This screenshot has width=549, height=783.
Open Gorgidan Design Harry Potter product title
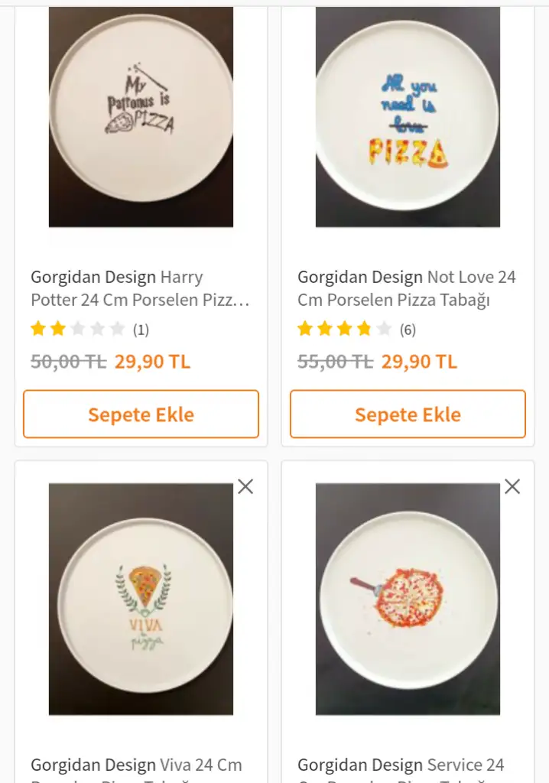pos(141,288)
